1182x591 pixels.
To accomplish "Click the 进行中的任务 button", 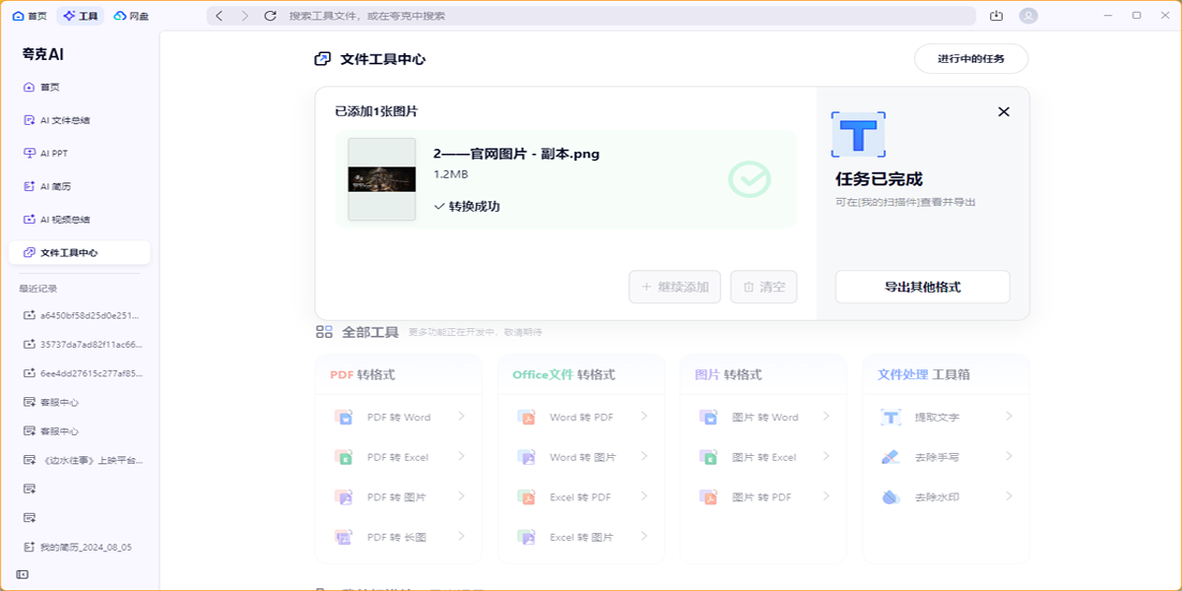I will pos(970,58).
